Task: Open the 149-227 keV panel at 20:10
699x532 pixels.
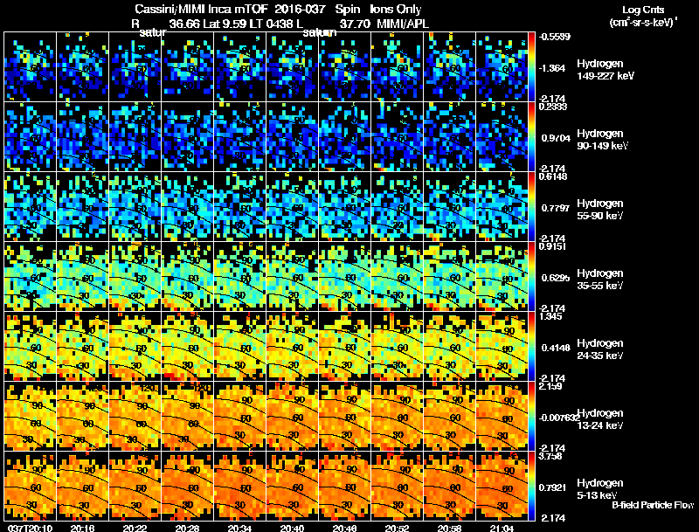Action: coord(31,67)
